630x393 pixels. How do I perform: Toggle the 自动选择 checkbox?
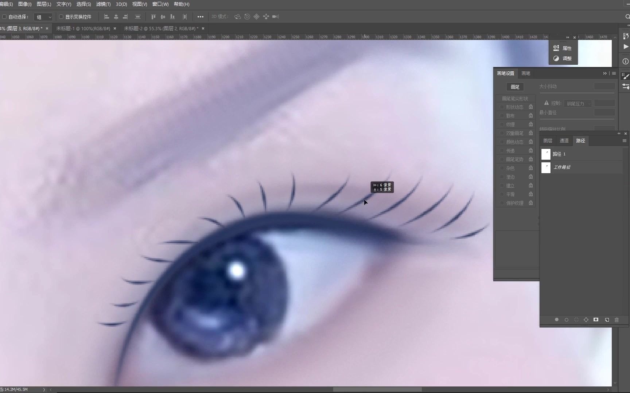4,17
